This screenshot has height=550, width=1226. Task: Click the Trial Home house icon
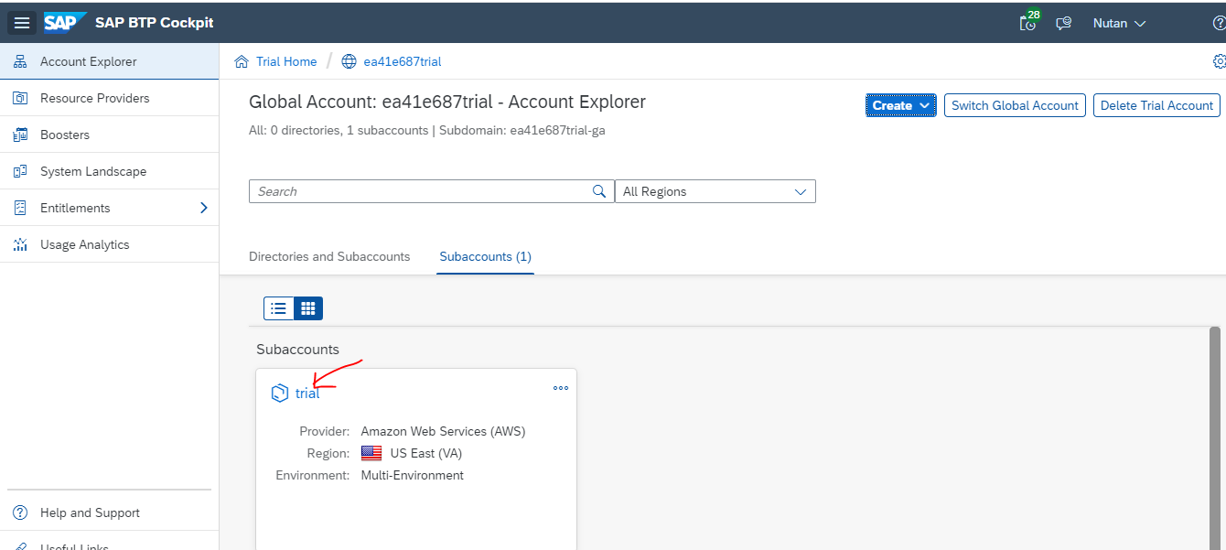(242, 61)
